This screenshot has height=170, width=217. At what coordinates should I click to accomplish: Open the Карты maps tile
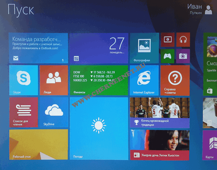(210, 144)
